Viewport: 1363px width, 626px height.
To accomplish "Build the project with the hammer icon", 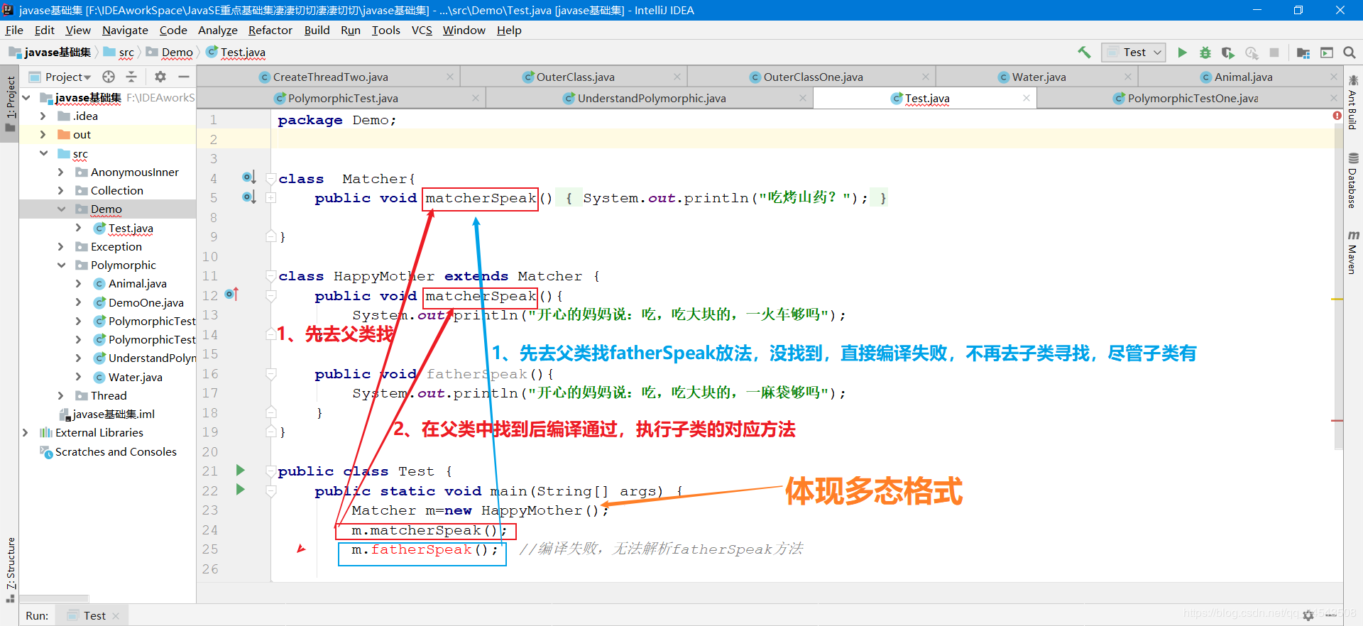I will (1084, 53).
